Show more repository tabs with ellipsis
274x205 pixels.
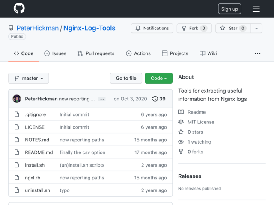point(257,53)
